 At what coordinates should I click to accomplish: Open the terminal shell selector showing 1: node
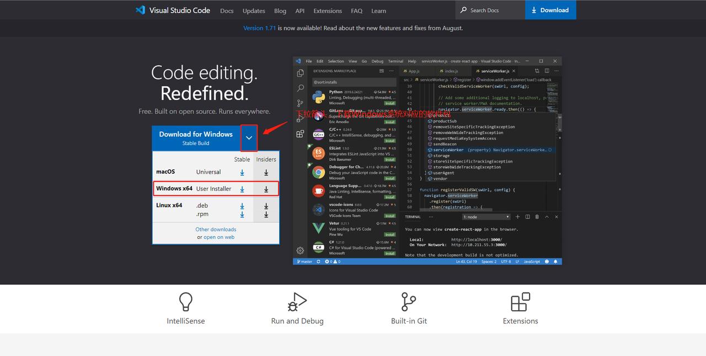485,216
